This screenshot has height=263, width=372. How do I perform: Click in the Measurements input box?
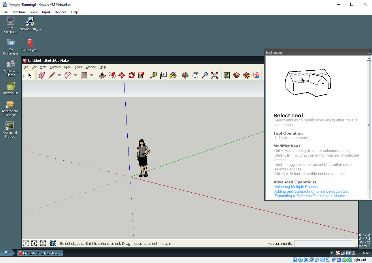tap(323, 244)
